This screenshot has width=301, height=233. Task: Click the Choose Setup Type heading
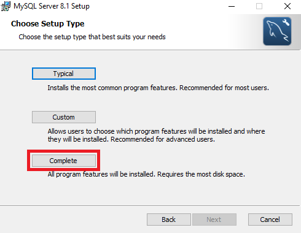(47, 24)
